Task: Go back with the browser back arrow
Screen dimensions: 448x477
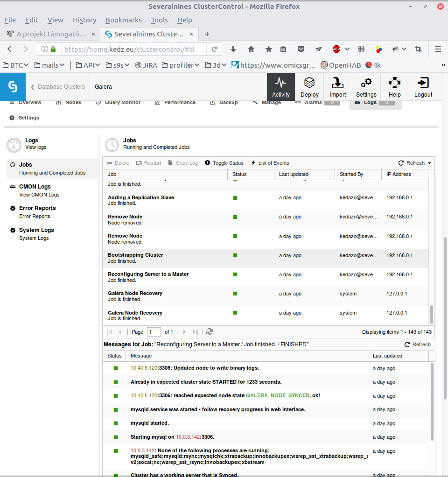Action: coord(9,49)
